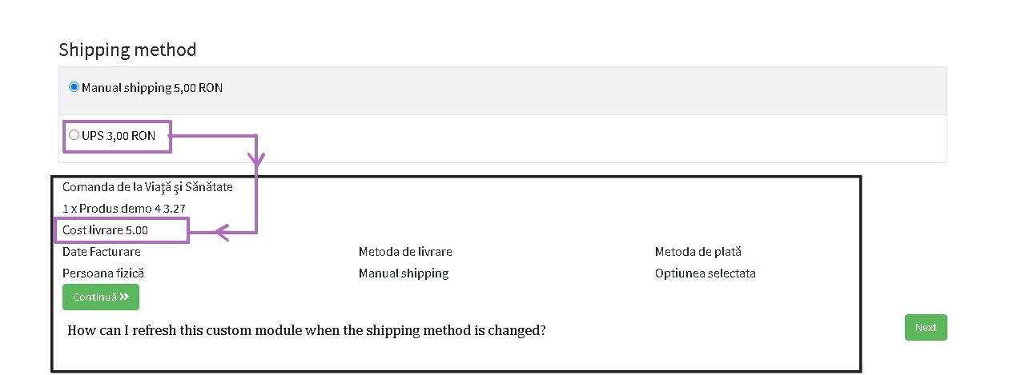This screenshot has width=1009, height=375.
Task: Click the question about refreshing the custom module
Action: click(307, 330)
